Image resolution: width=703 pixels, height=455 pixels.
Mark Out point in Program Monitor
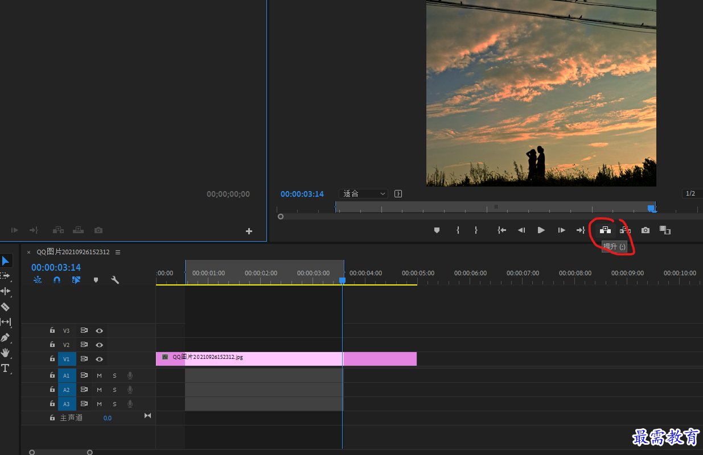pyautogui.click(x=476, y=230)
